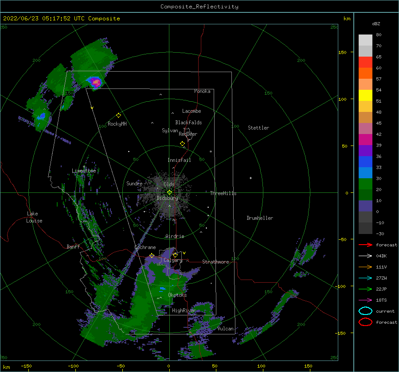
Task: Select the 18TS legend text
Action: (381, 300)
